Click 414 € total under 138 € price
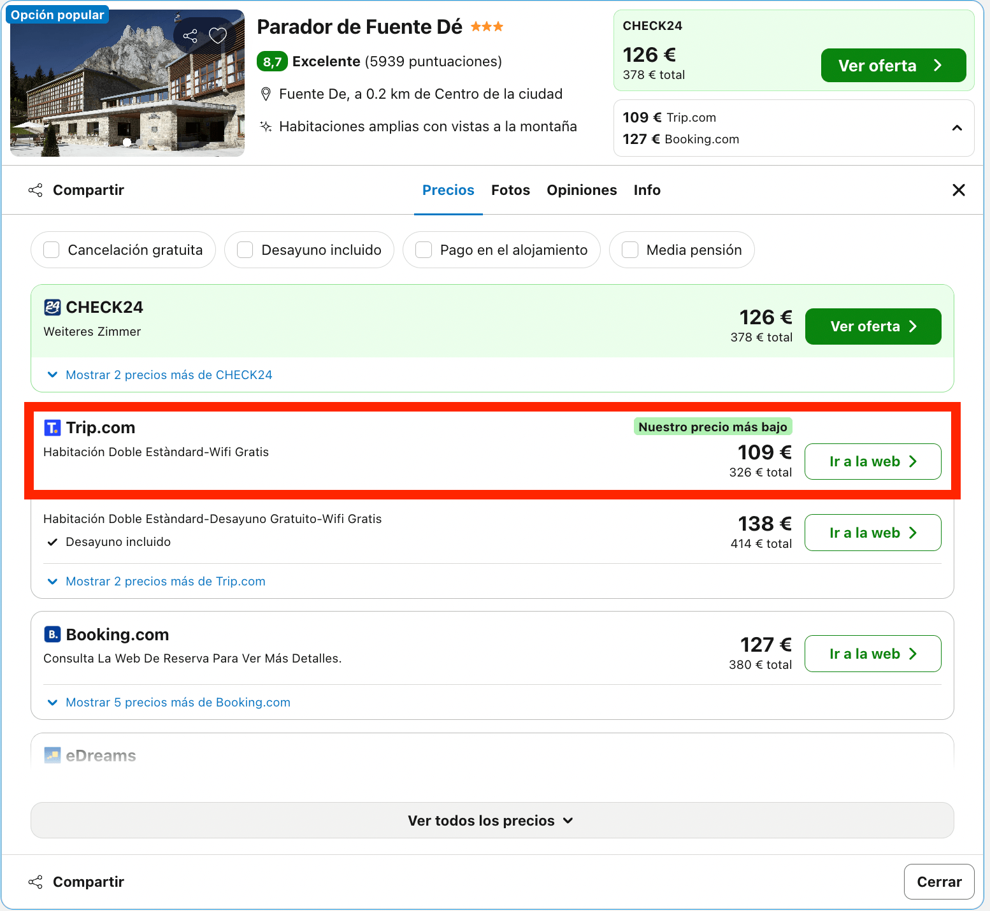The image size is (990, 911). click(761, 543)
